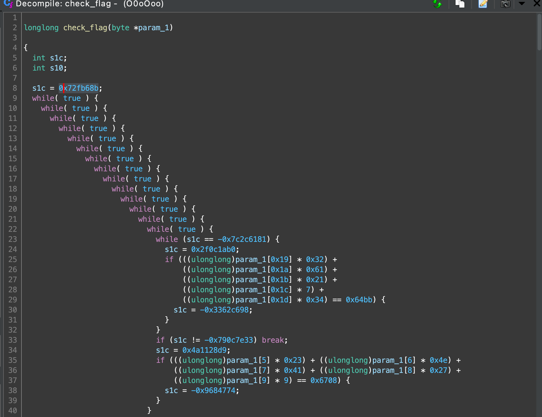The image size is (542, 417).
Task: Click the value -0x790c7e33 on line 33
Action: 229,340
